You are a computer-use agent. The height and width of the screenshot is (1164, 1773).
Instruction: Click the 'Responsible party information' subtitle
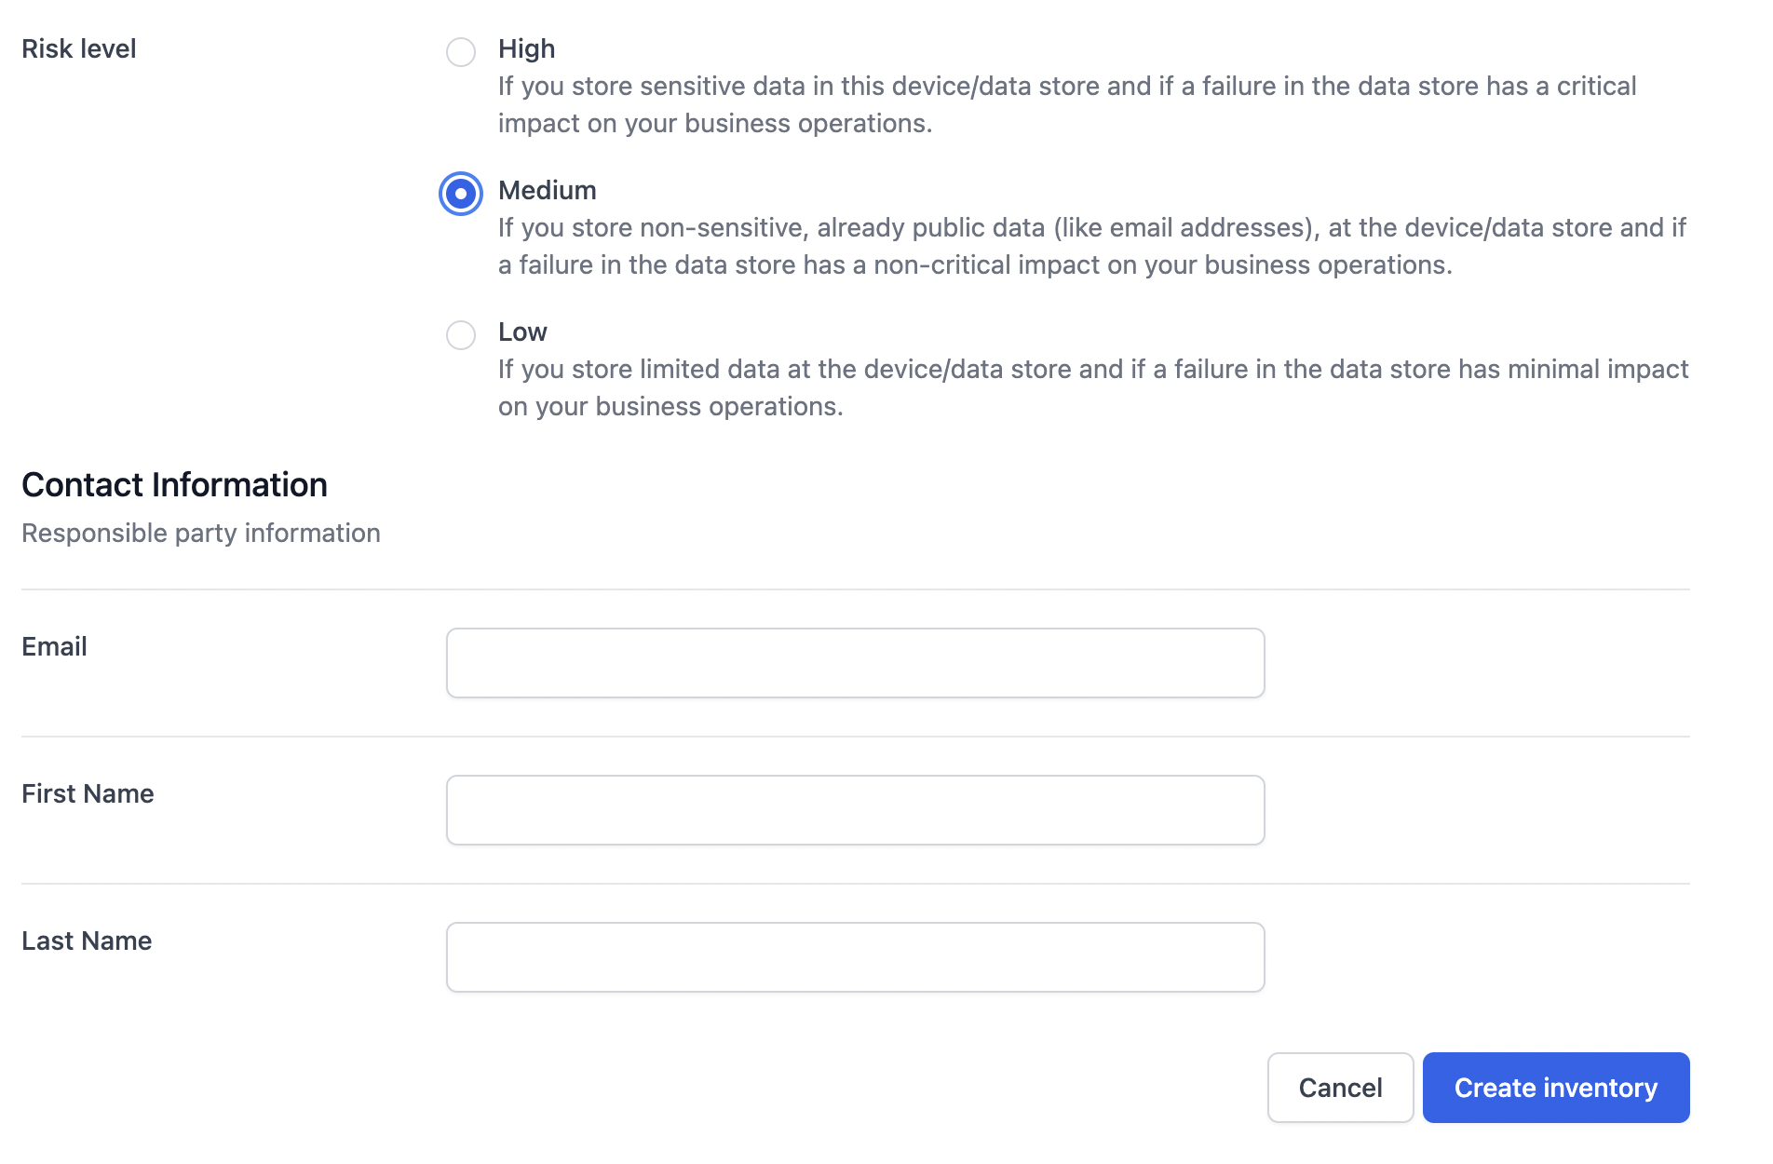pyautogui.click(x=201, y=533)
